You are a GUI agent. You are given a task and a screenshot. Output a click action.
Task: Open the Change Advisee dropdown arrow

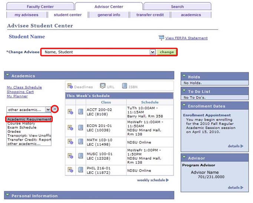pyautogui.click(x=152, y=52)
